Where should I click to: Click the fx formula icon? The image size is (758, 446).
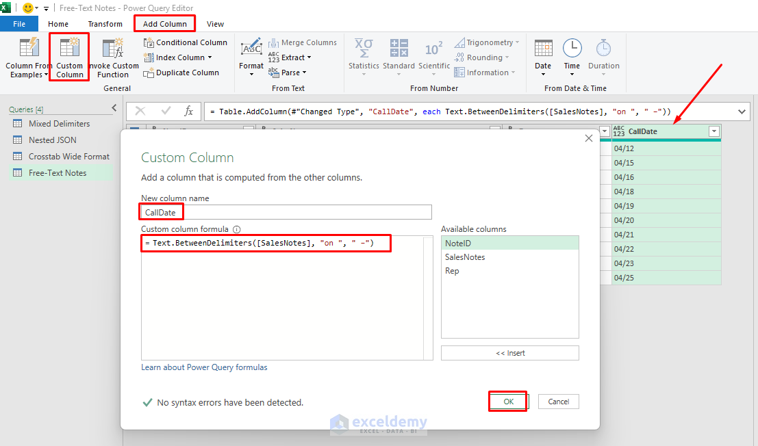click(188, 112)
